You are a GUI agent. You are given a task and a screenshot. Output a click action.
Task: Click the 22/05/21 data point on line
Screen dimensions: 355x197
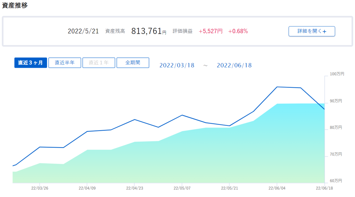point(229,126)
